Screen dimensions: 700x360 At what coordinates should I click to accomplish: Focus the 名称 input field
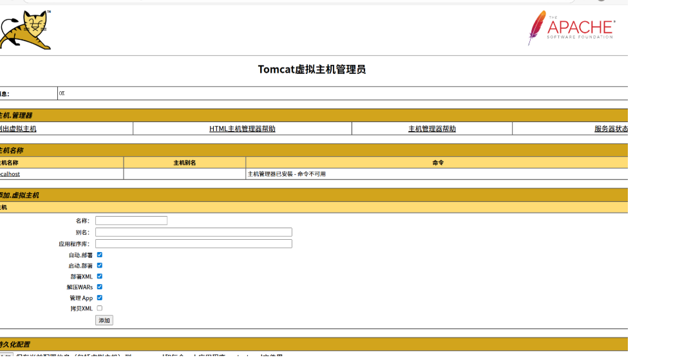[x=131, y=221]
